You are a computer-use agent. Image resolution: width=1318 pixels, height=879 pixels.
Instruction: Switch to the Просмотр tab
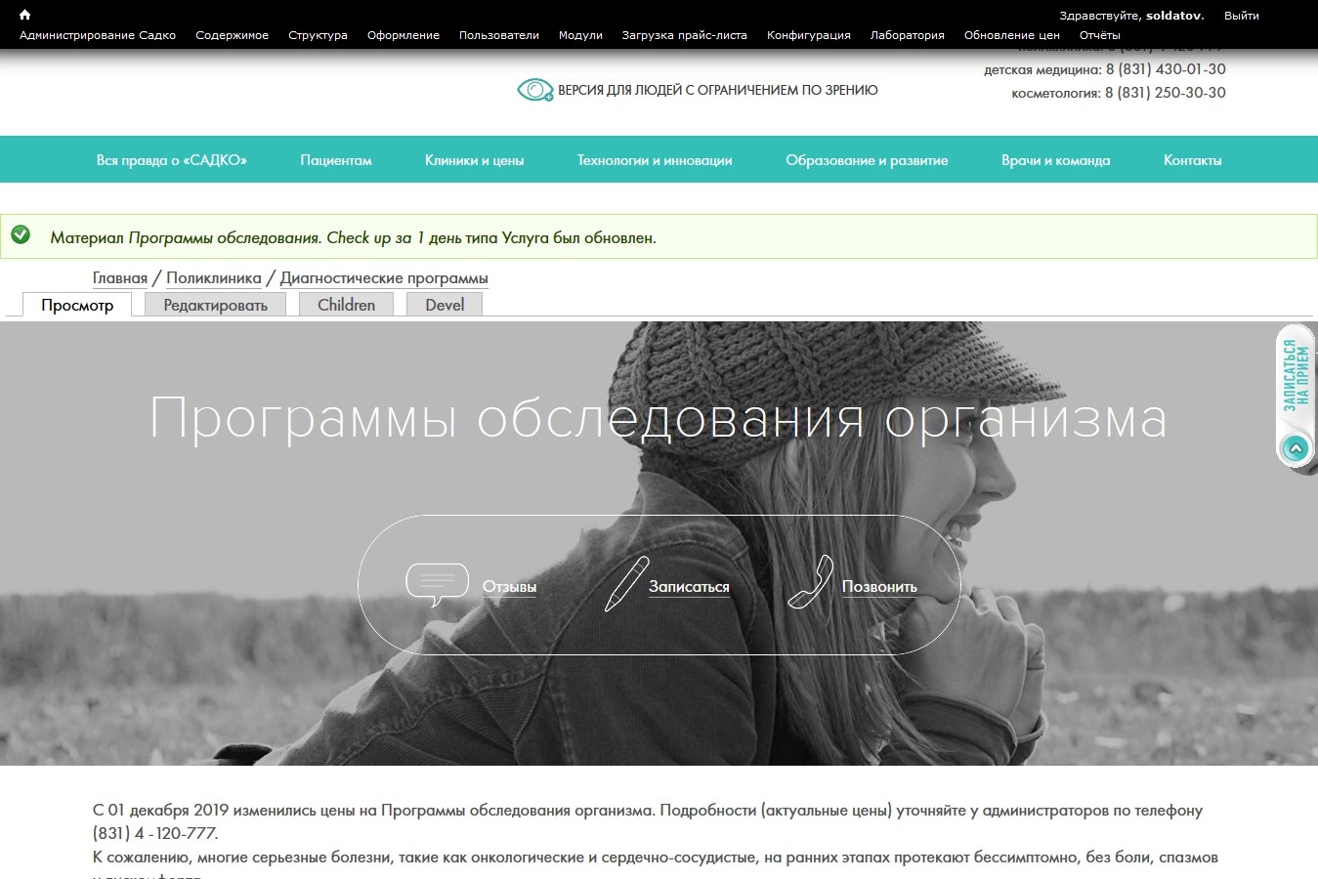[x=77, y=305]
